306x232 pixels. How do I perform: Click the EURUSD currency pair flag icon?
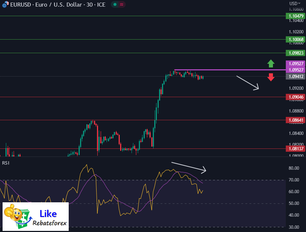pyautogui.click(x=5, y=5)
